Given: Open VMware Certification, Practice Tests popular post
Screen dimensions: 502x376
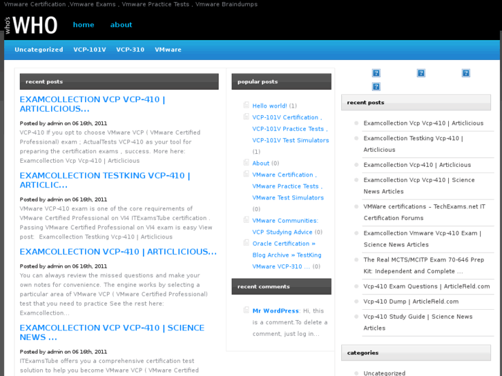Looking at the screenshot, I should [x=288, y=186].
